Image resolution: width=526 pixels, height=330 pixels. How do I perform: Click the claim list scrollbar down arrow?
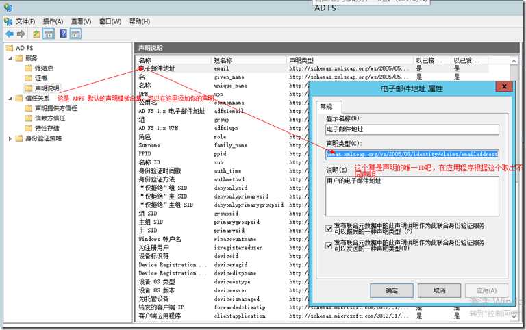tap(514, 316)
